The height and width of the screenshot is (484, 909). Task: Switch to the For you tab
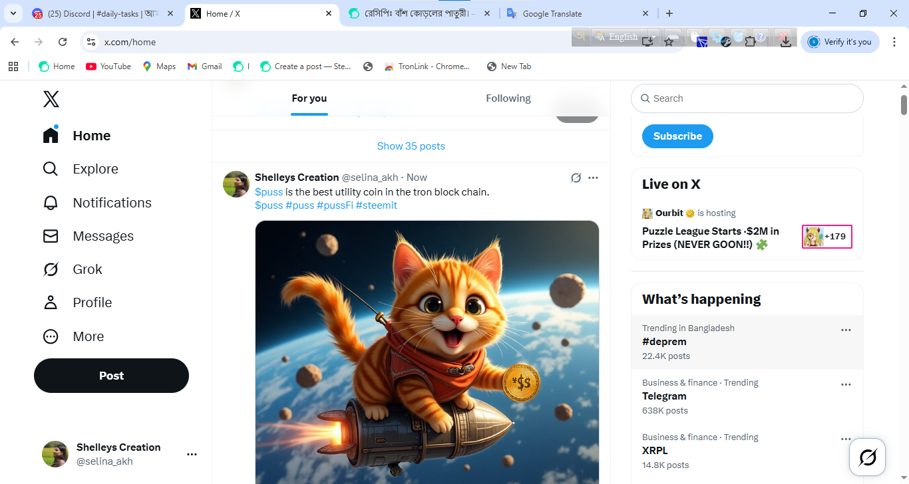tap(309, 98)
